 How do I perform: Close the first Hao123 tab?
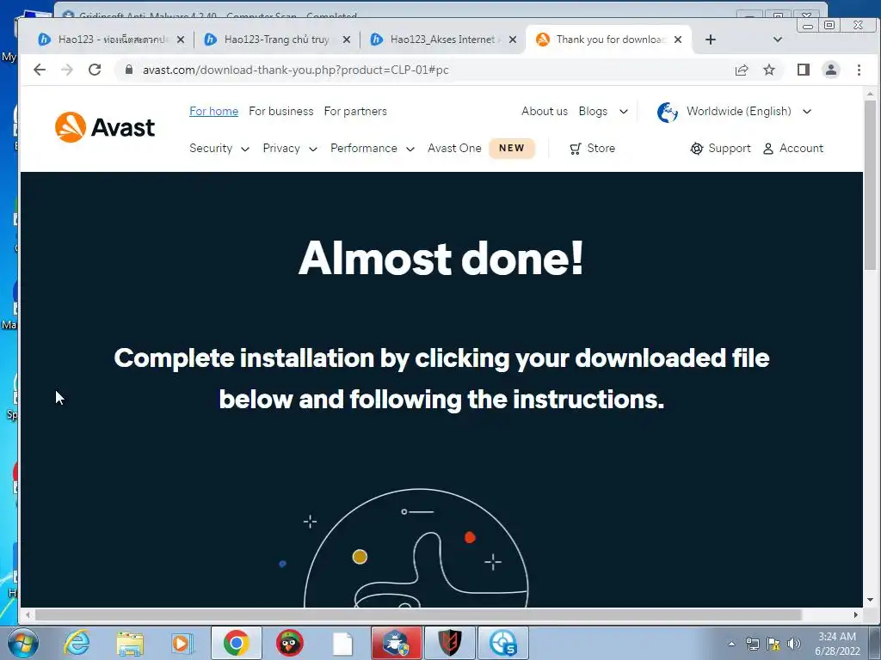point(181,40)
